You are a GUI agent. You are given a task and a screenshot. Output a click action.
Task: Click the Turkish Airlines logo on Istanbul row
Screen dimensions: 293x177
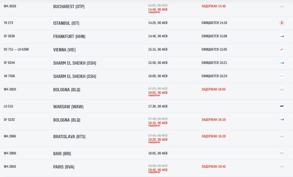282,23
